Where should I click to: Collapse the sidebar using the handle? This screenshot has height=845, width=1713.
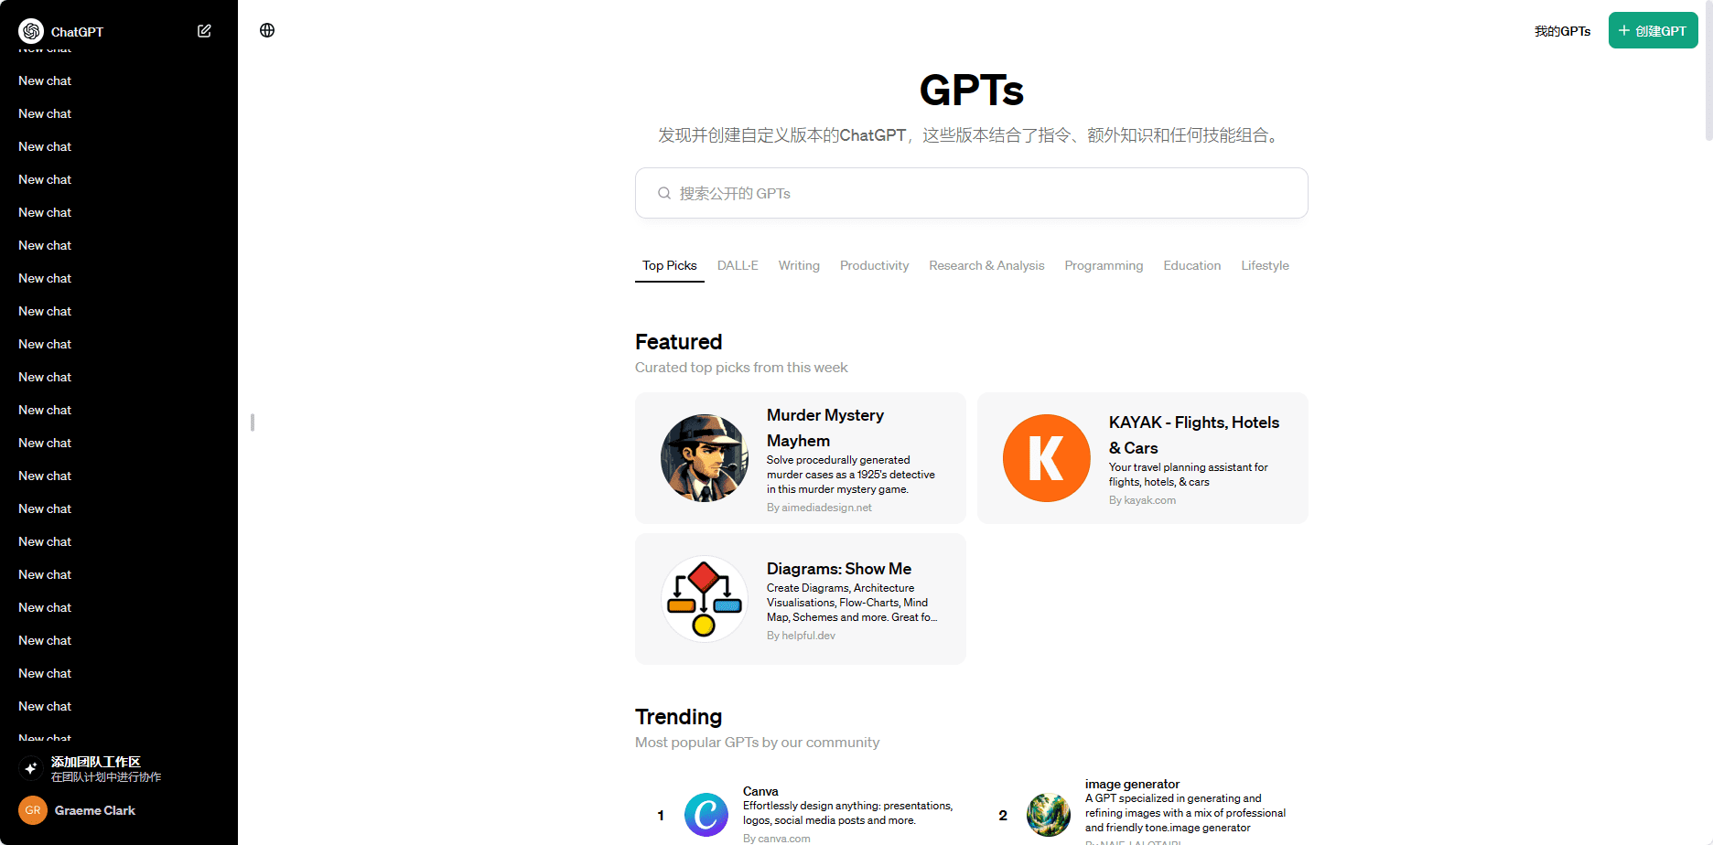coord(253,422)
